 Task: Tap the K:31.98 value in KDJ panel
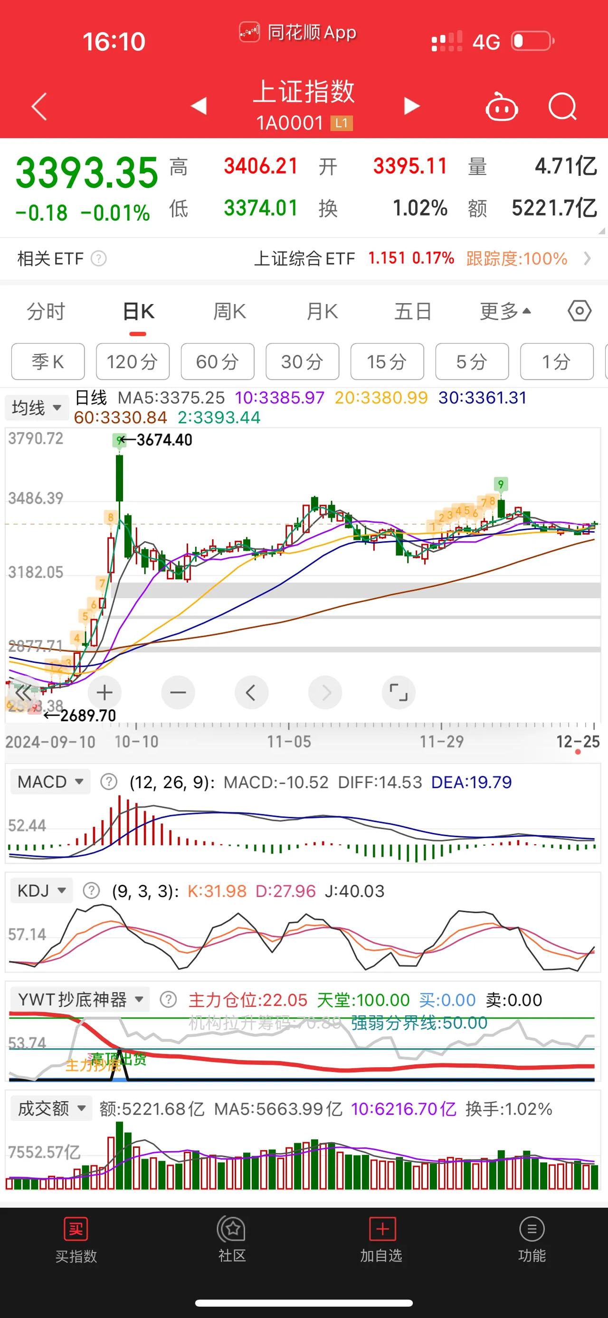217,891
